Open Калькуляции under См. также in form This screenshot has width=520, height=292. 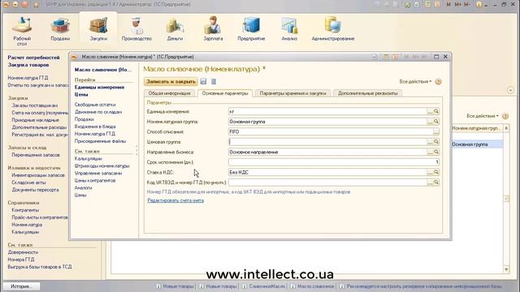click(88, 159)
